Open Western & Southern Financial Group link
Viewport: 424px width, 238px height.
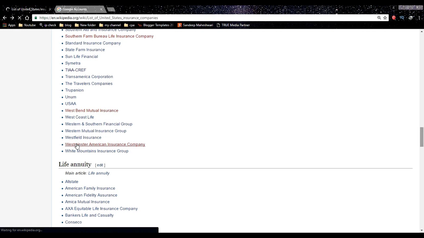pyautogui.click(x=99, y=124)
